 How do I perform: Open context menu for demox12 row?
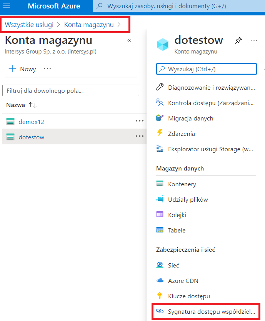[140, 121]
